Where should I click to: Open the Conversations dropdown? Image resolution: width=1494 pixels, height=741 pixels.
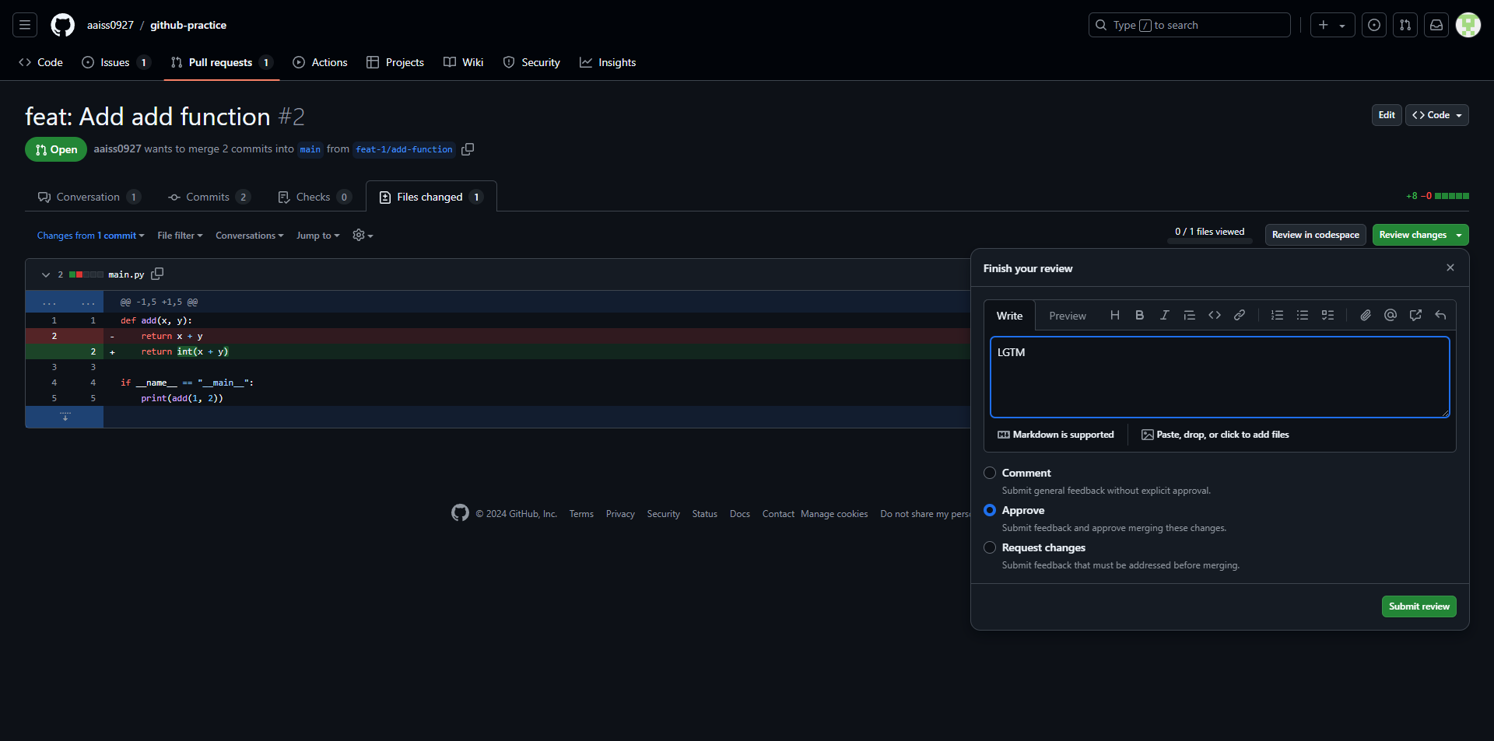pos(249,236)
